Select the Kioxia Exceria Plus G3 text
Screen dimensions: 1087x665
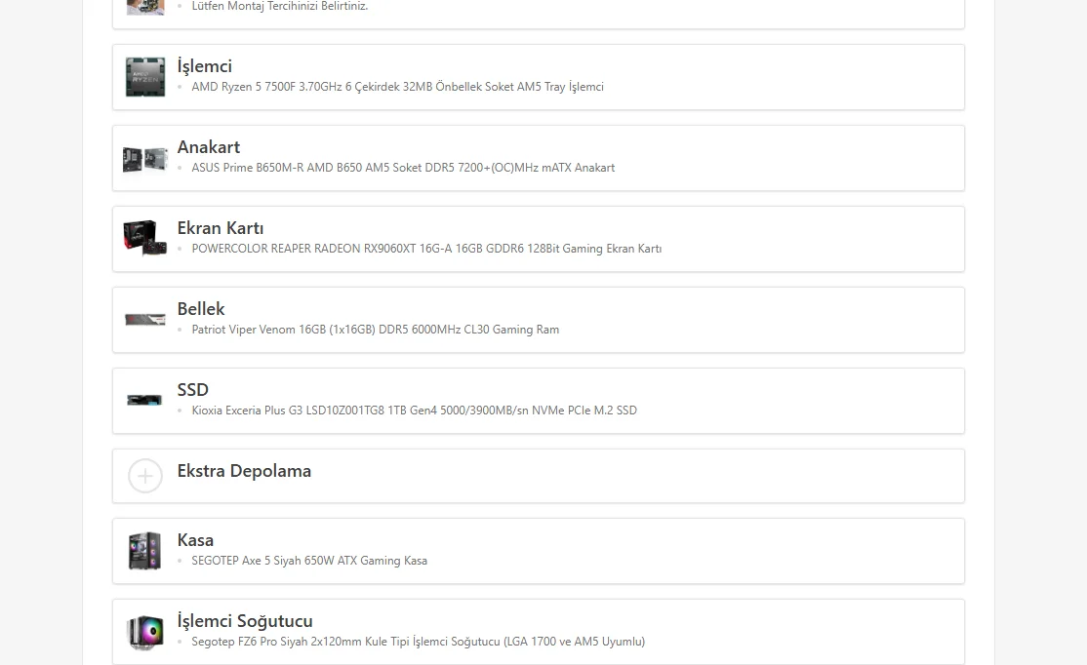[x=414, y=411]
